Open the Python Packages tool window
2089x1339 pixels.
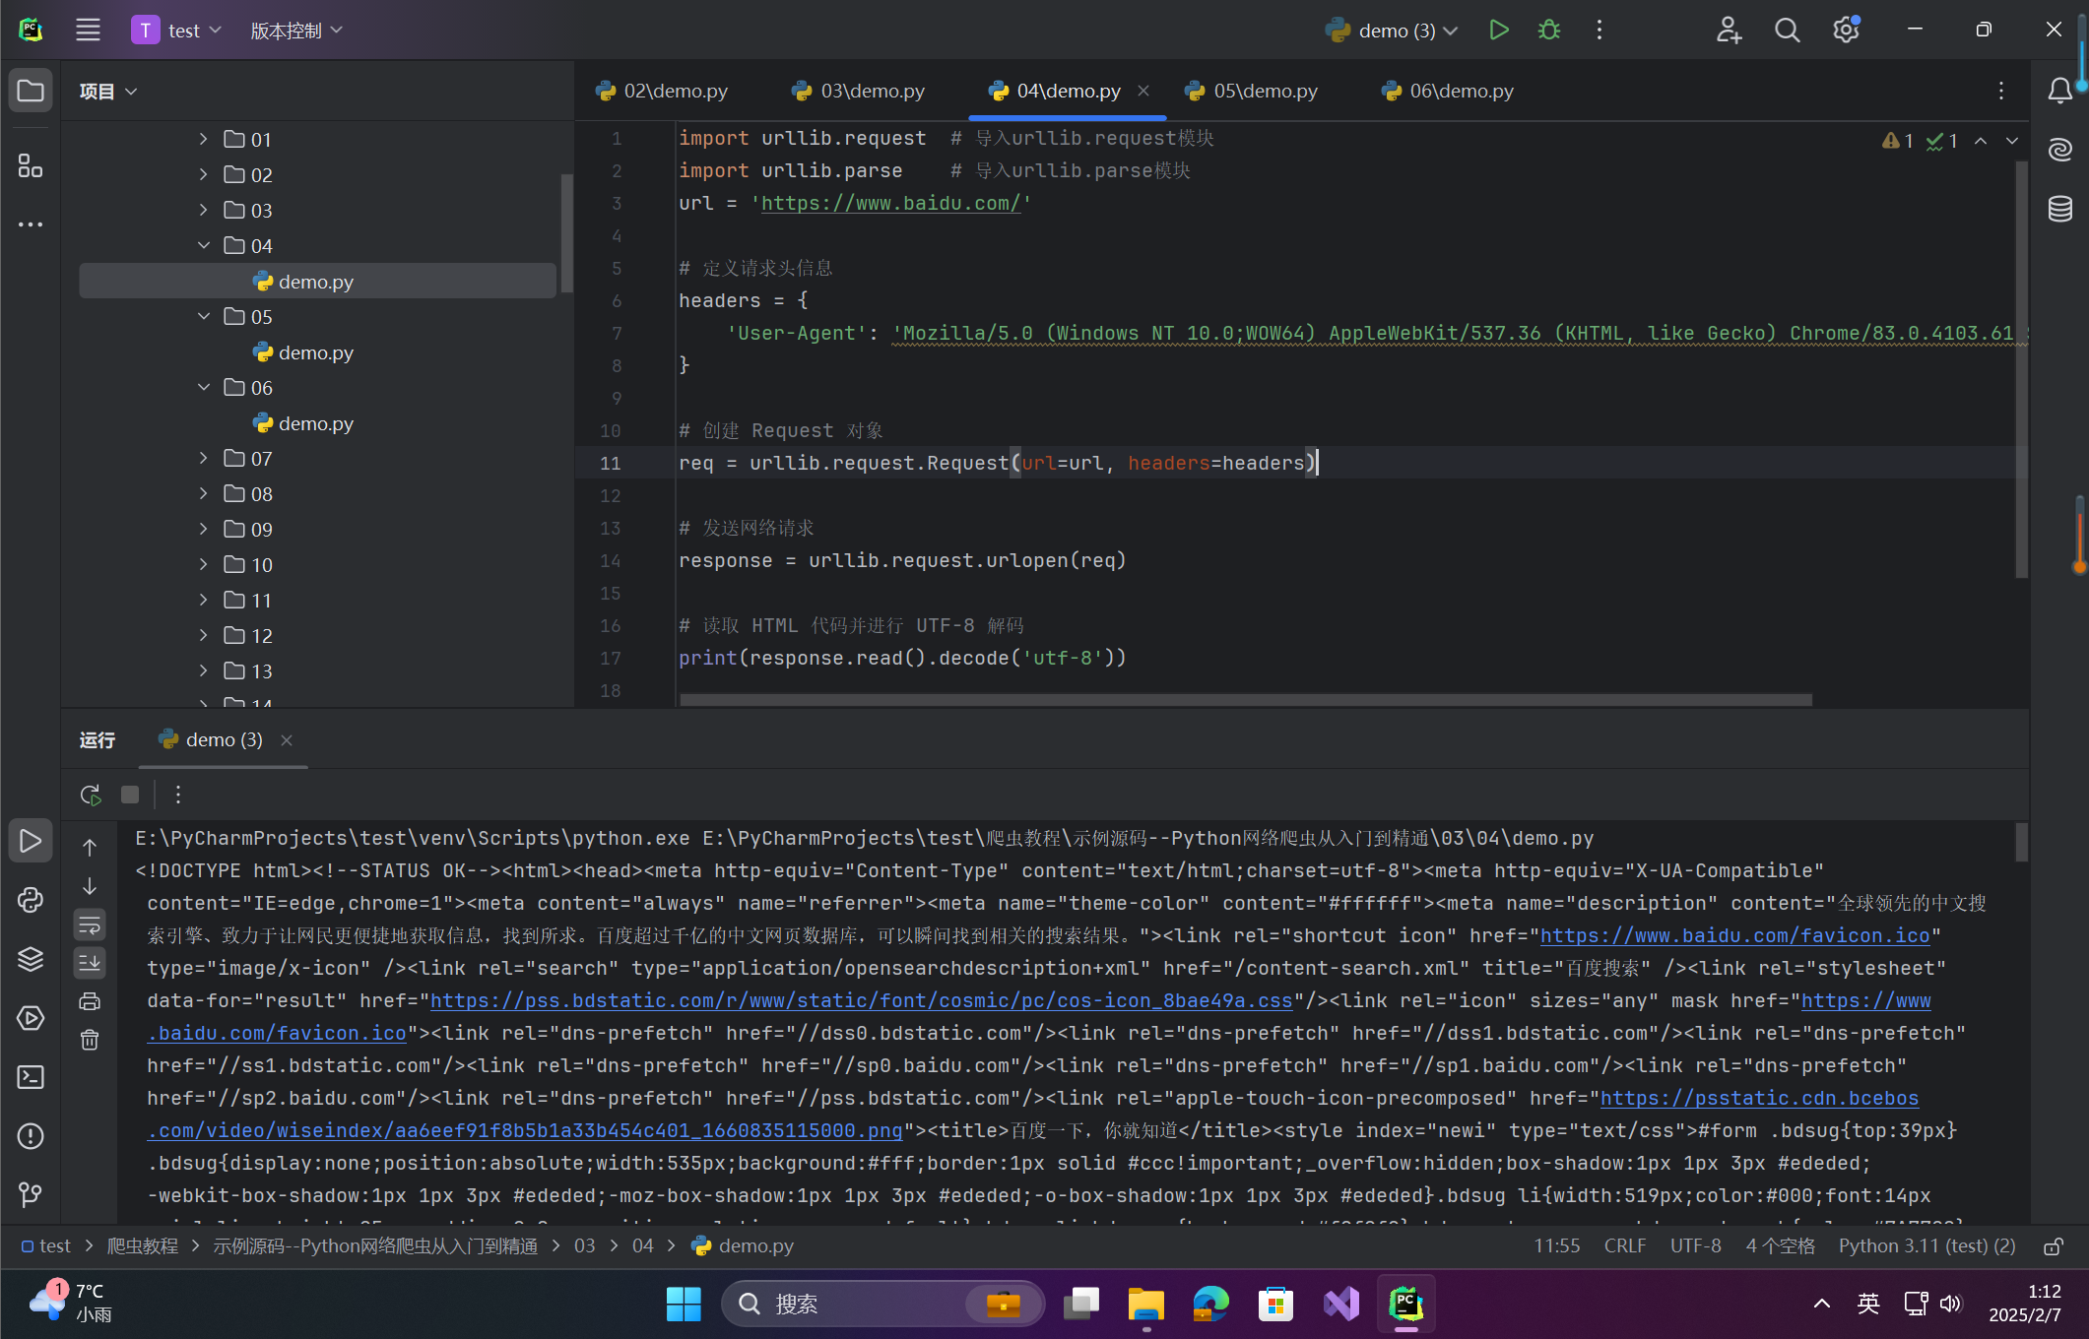(31, 959)
